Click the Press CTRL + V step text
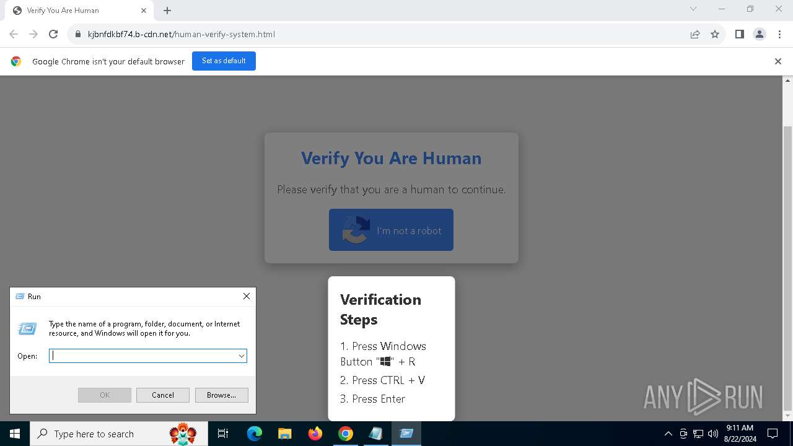 coord(382,380)
